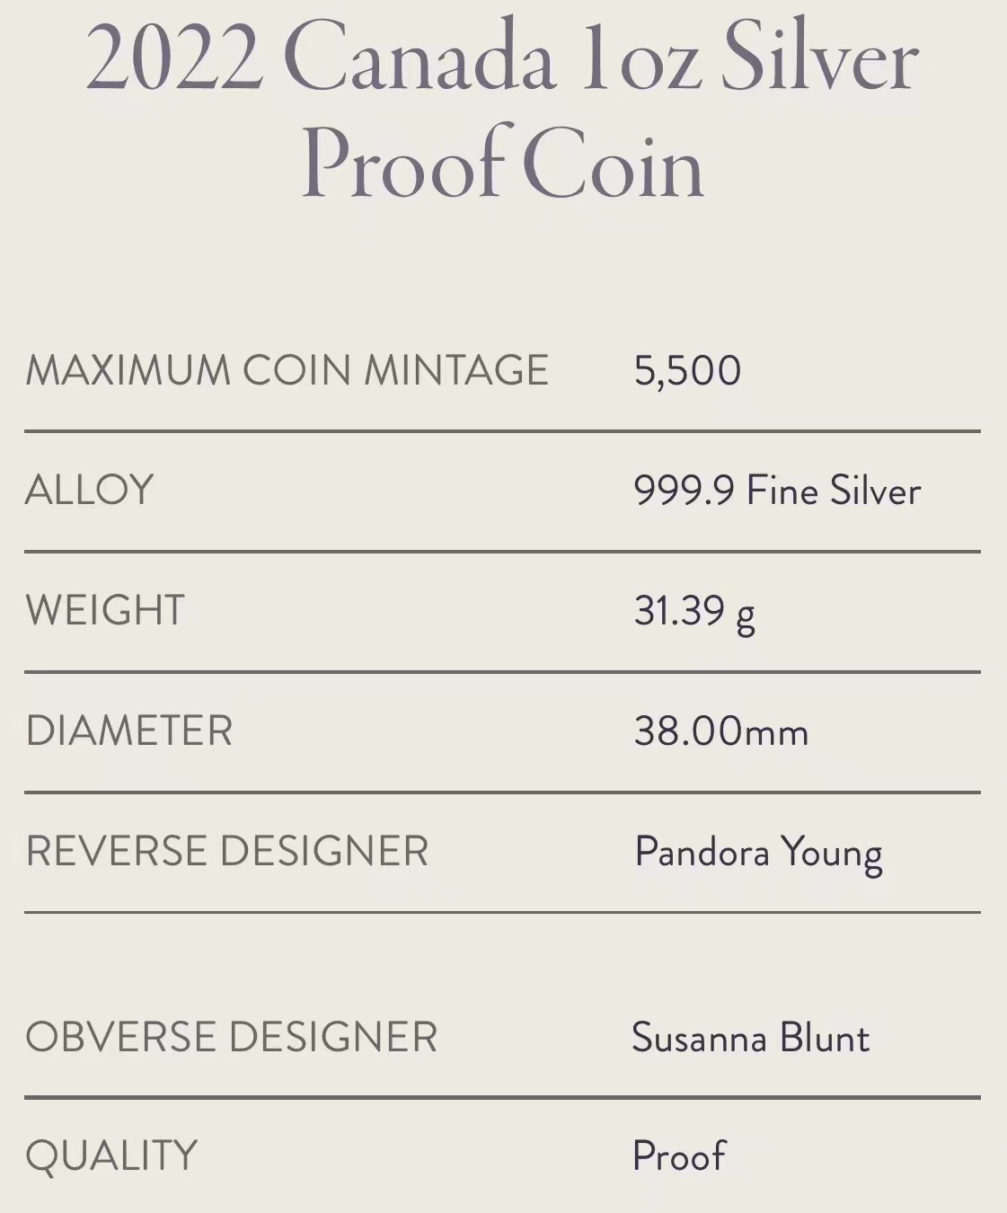Select the OBVERSE DESIGNER label
This screenshot has width=1007, height=1213.
coord(232,1037)
